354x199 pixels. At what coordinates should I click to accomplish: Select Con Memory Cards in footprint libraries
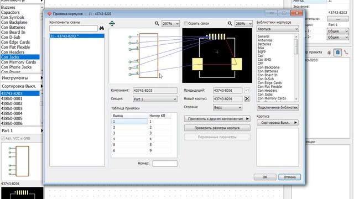[272, 98]
